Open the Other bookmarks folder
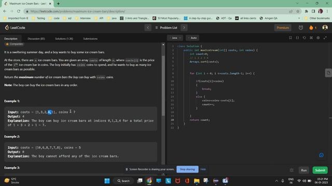 (x=317, y=19)
